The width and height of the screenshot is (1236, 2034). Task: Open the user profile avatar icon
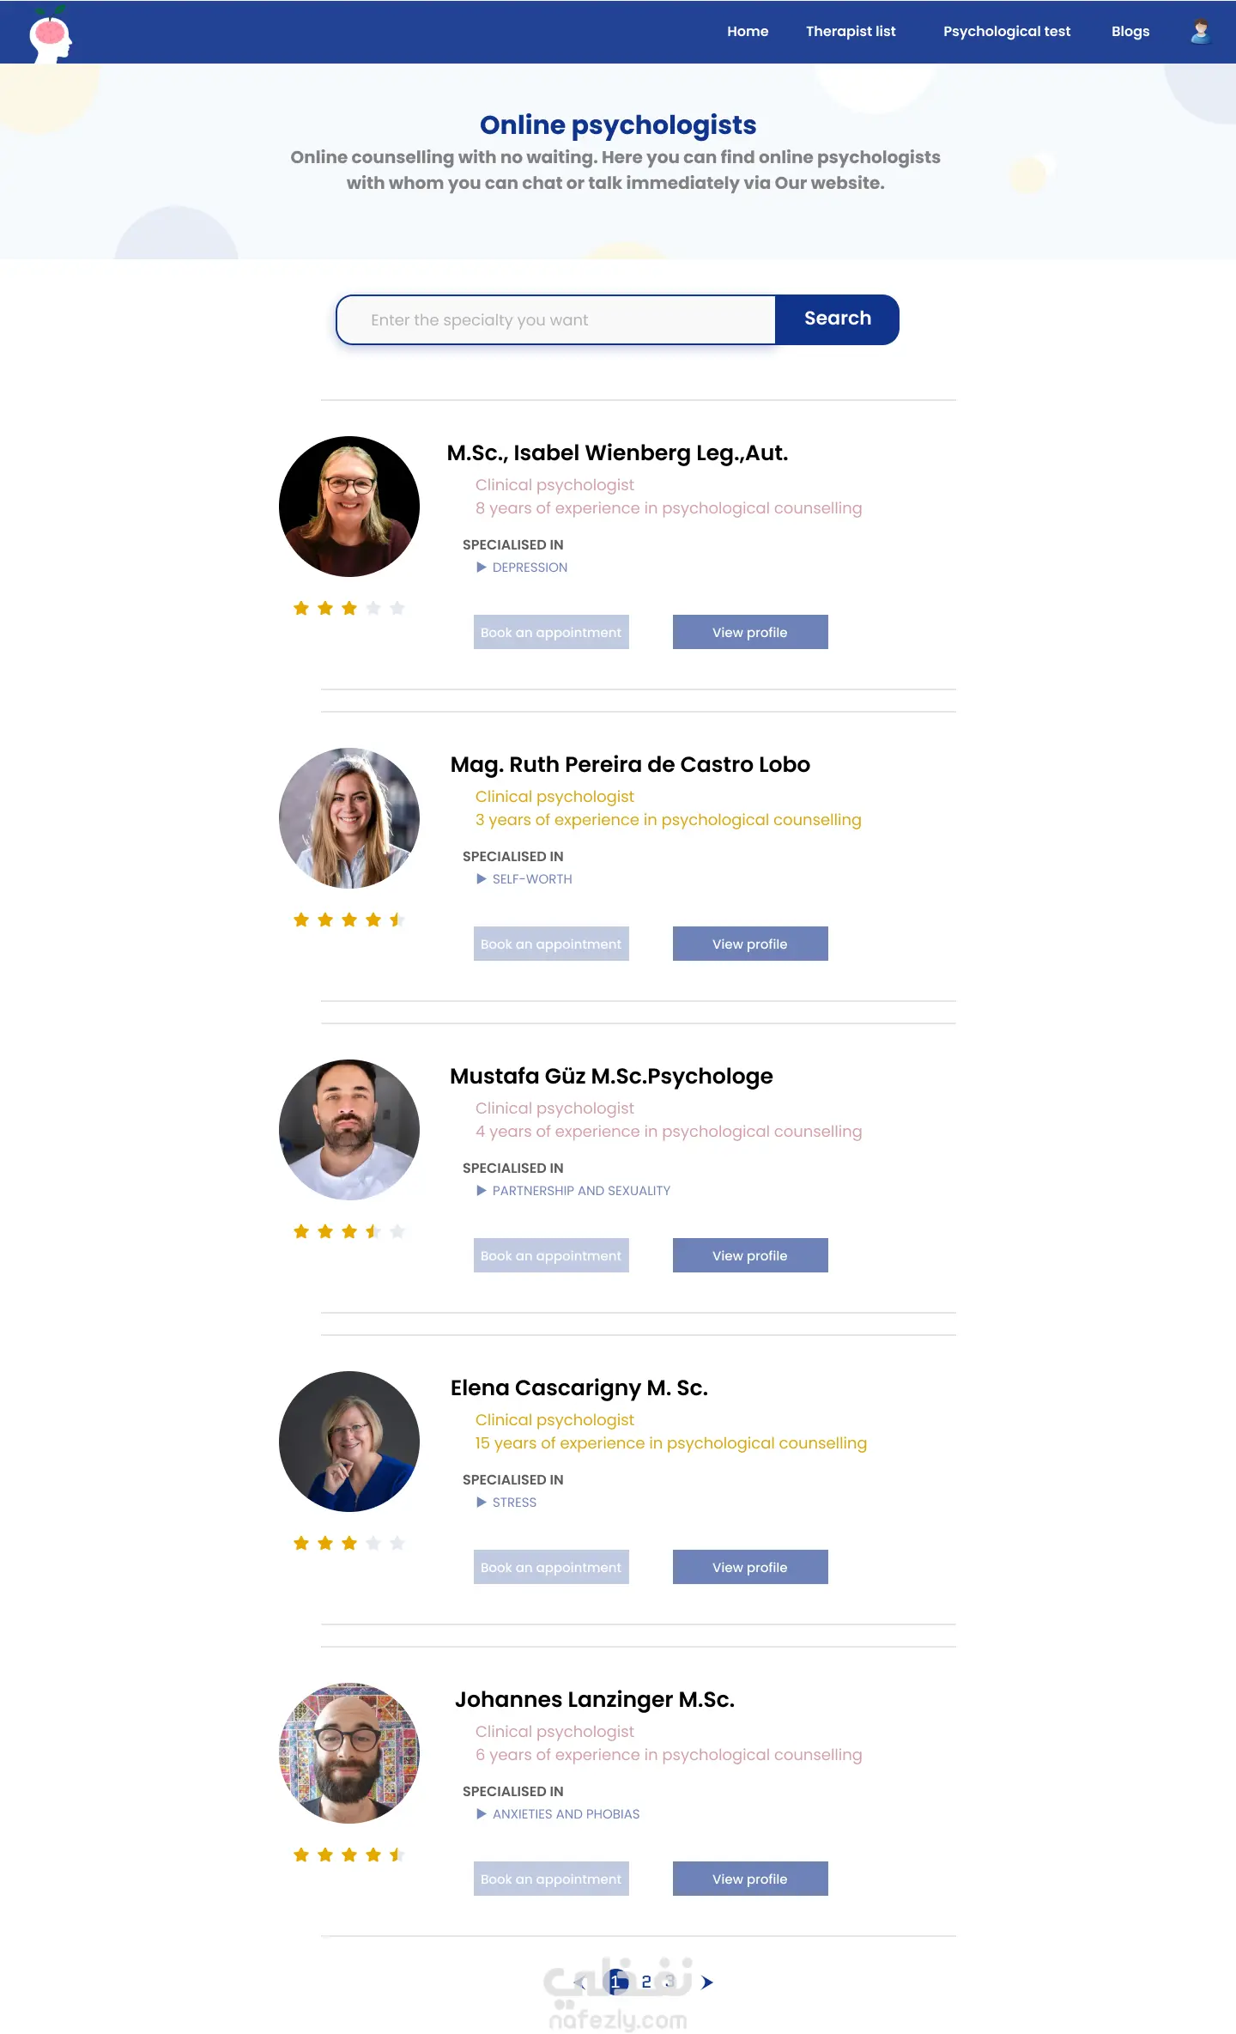[1200, 32]
